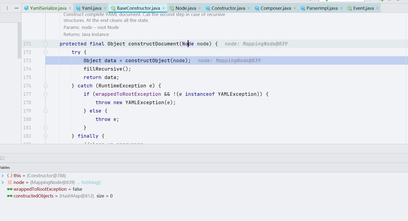Click the constructObject method call at line 173

click(148, 61)
